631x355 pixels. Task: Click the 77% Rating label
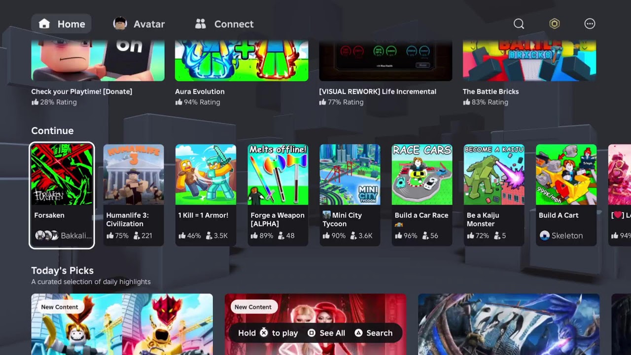click(x=341, y=102)
